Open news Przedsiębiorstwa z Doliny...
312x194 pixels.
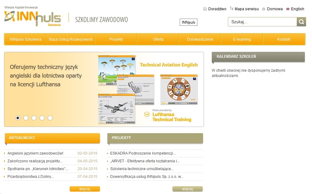point(30,176)
